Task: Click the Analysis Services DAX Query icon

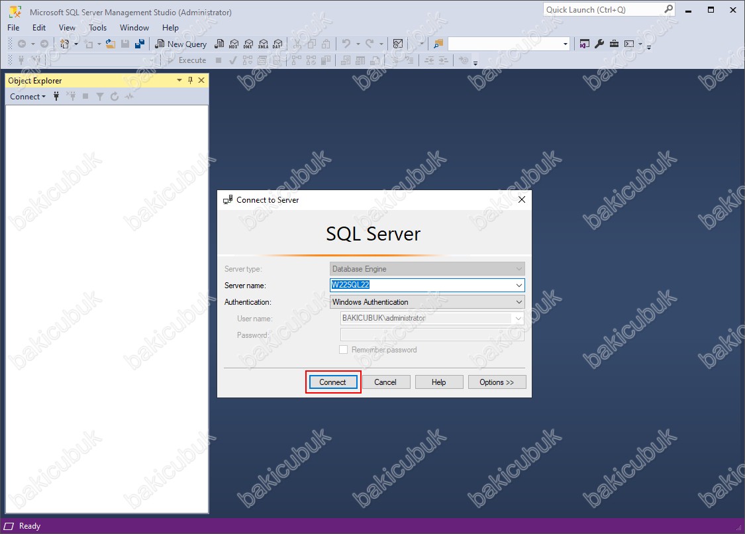Action: pos(278,44)
